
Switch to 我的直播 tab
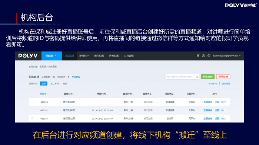coord(69,56)
